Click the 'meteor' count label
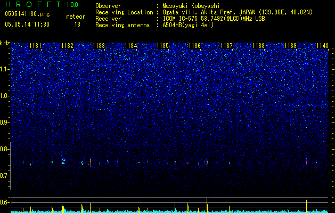 click(76, 17)
